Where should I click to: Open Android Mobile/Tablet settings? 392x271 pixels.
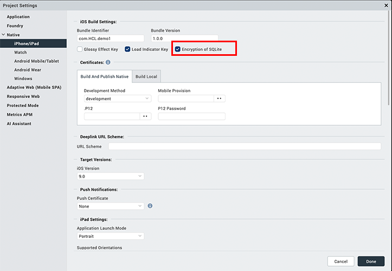(36, 61)
